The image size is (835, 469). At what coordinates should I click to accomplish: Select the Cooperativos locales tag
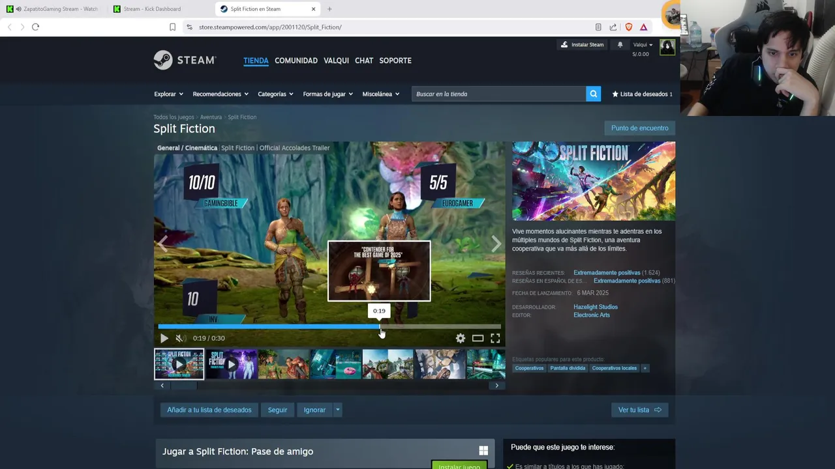coord(615,368)
